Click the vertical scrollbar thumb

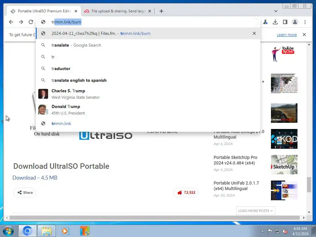click(x=309, y=185)
